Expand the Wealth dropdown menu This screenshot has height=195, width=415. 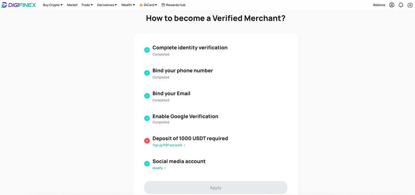tap(128, 5)
